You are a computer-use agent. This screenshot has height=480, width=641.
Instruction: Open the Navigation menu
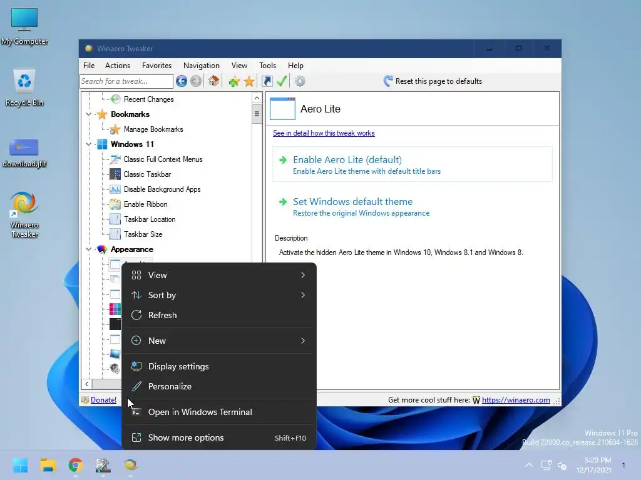[201, 65]
